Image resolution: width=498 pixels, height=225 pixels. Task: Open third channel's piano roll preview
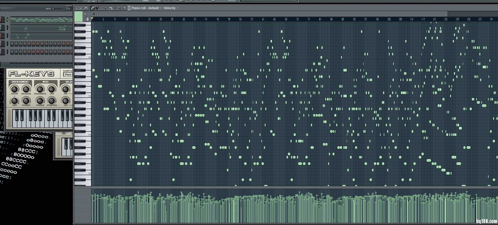click(x=41, y=36)
